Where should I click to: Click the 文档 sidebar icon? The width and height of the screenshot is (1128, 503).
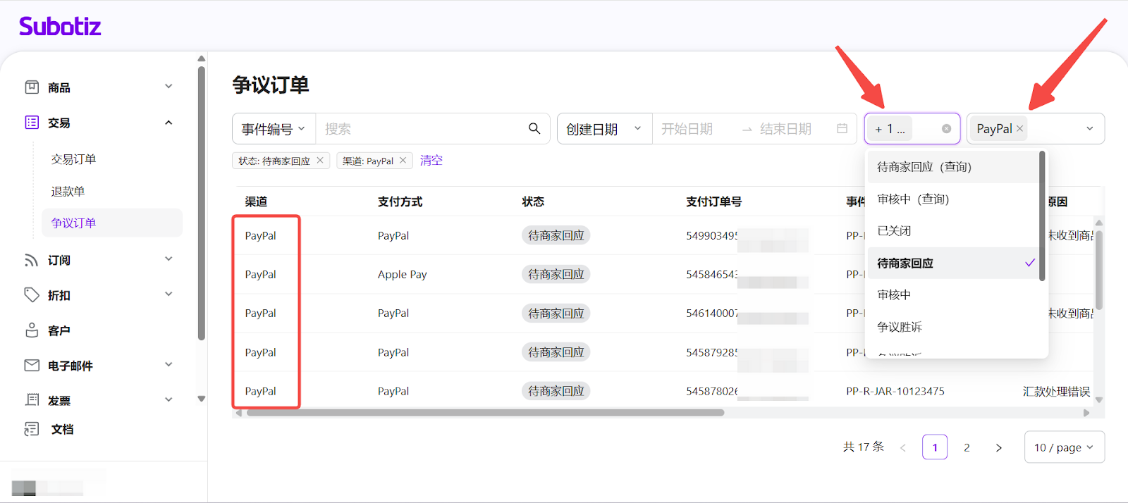(x=32, y=429)
